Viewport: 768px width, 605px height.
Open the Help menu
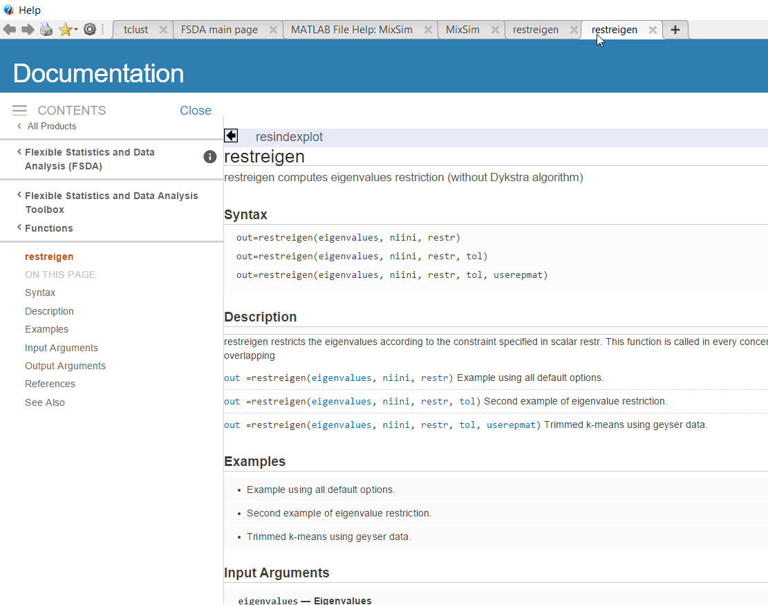pyautogui.click(x=30, y=10)
